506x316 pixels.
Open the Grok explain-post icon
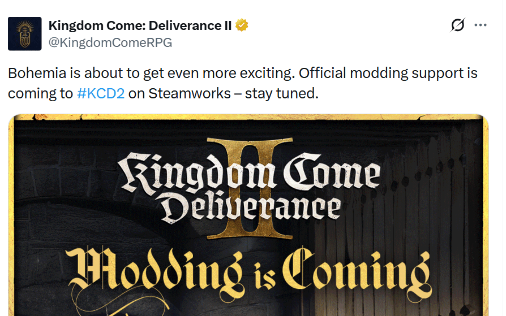[457, 25]
